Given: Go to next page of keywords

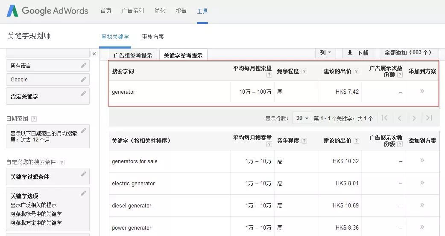Looking at the screenshot, I should (x=413, y=118).
